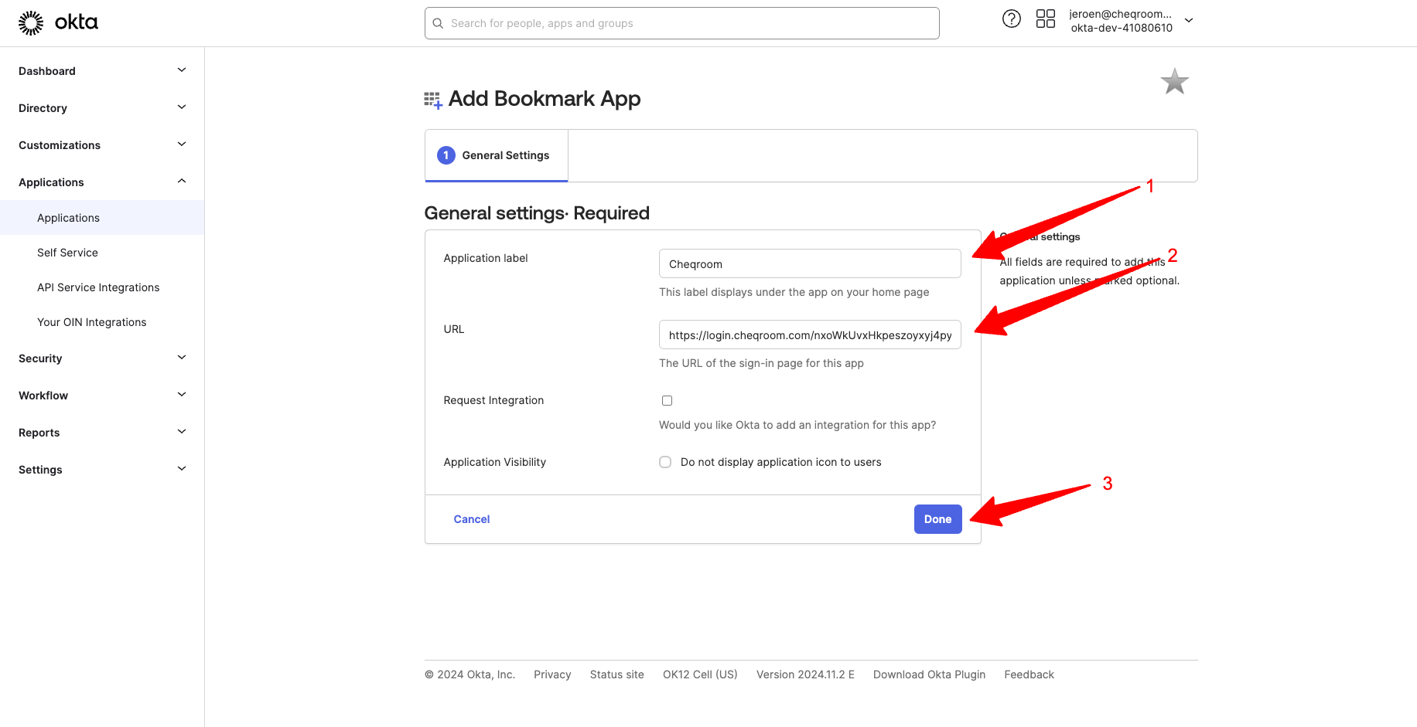Open the user account dropdown arrow
Screen dimensions: 1417x727
coord(1189,21)
